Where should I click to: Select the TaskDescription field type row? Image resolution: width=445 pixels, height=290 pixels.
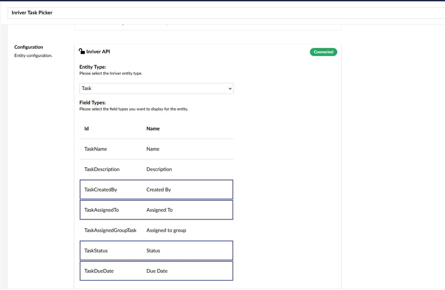[156, 169]
